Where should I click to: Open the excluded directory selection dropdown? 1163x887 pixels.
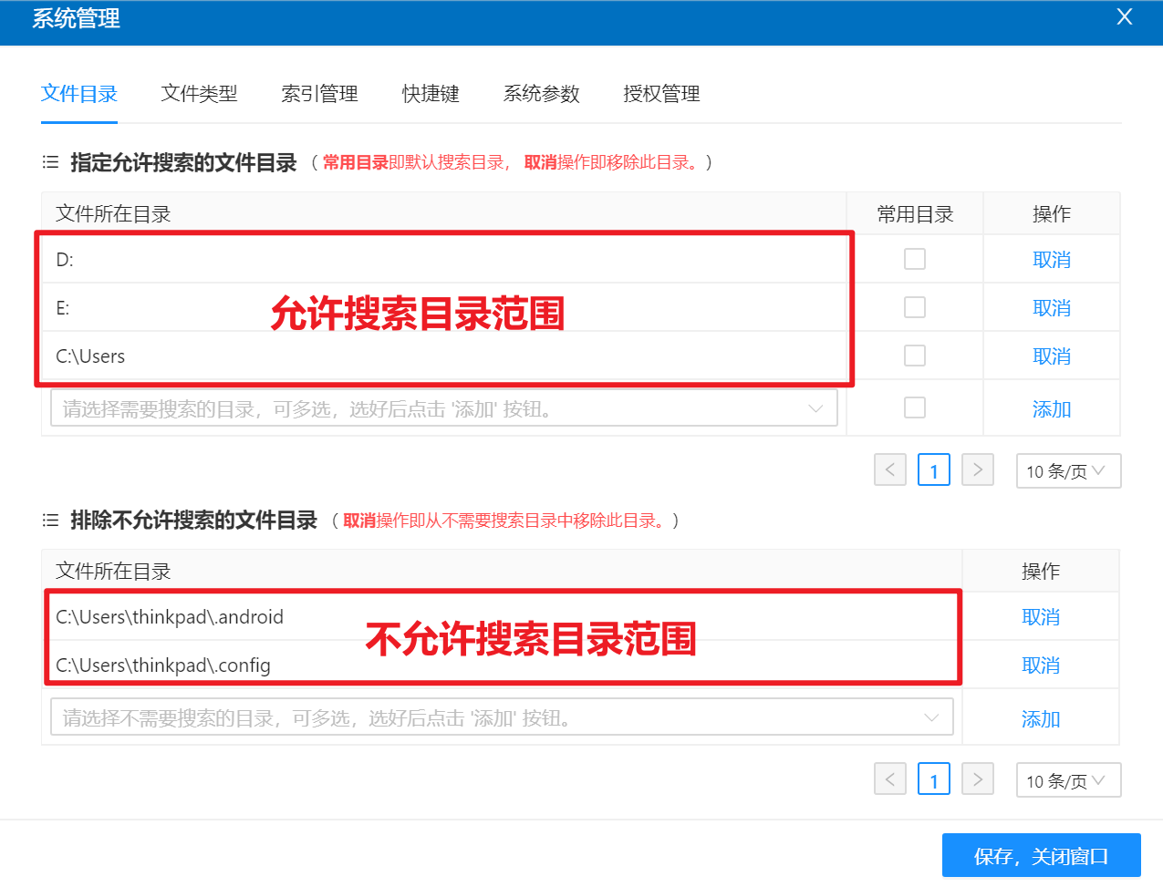(x=501, y=717)
